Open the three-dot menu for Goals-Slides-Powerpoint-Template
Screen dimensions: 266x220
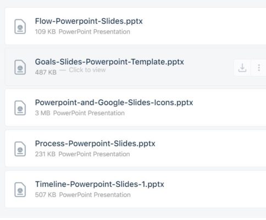[259, 68]
